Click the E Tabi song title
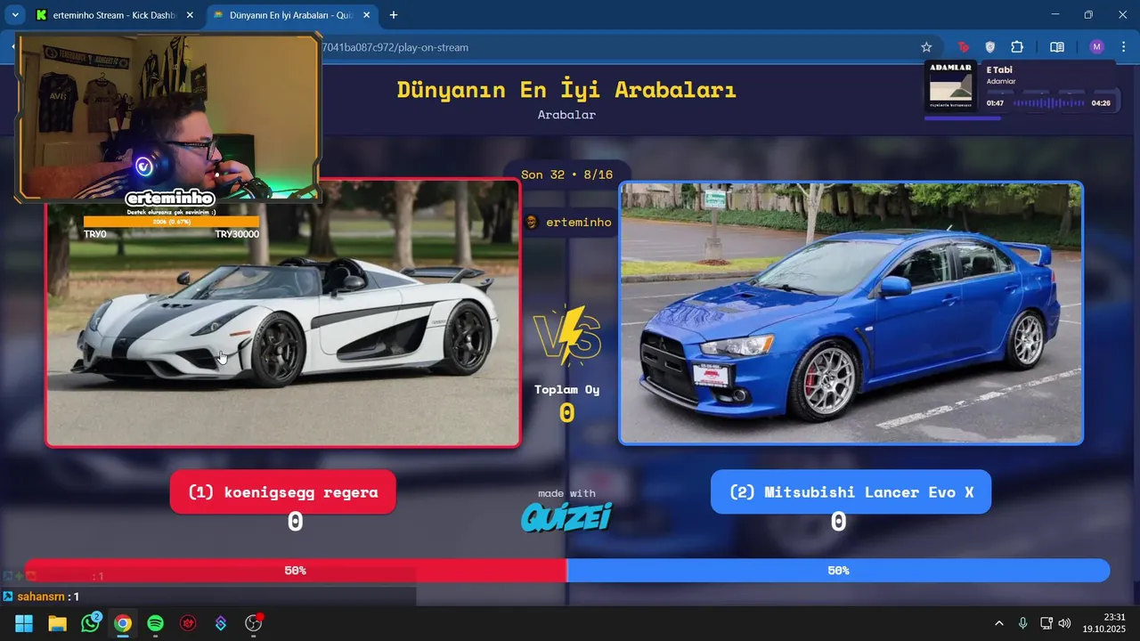The height and width of the screenshot is (641, 1140). [999, 69]
